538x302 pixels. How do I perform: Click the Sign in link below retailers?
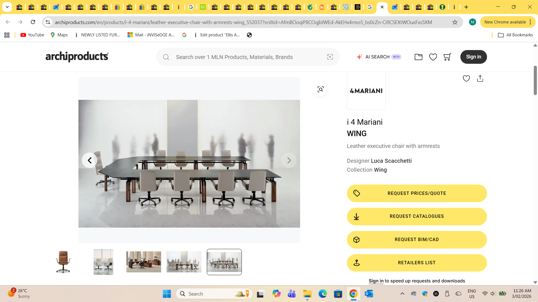pos(376,281)
